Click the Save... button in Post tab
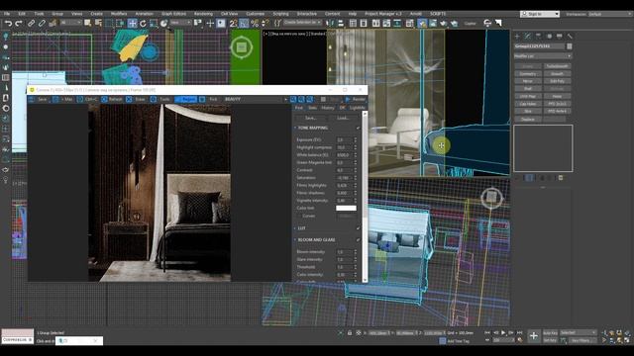The height and width of the screenshot is (356, 634). tap(310, 118)
